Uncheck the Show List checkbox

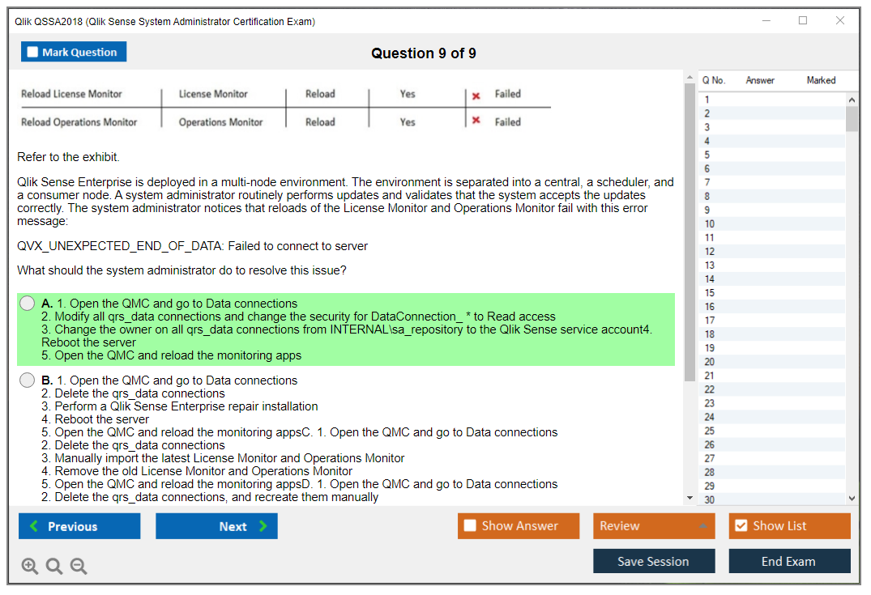(x=741, y=526)
